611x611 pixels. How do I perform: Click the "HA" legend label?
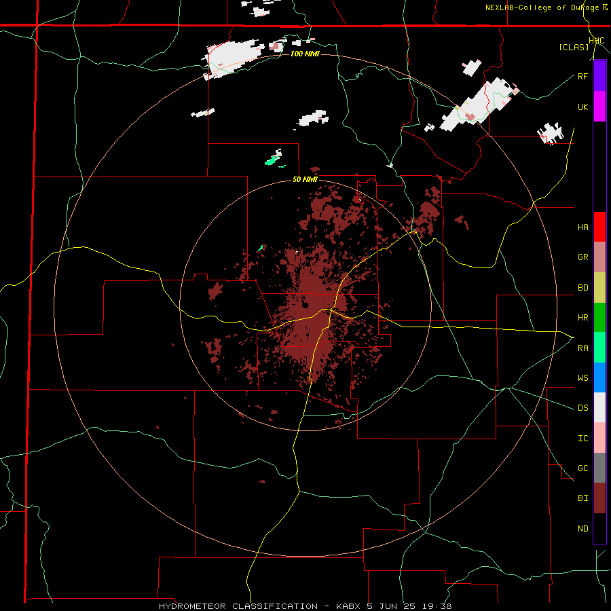coord(582,227)
